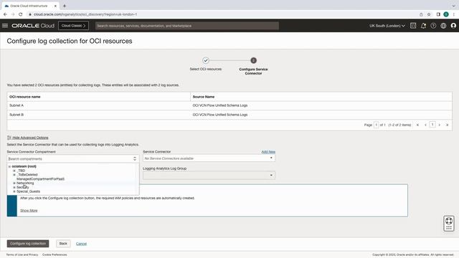Expand the Networking compartment node

coord(14,183)
